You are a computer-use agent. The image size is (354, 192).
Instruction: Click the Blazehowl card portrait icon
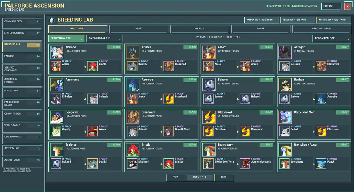[209, 117]
